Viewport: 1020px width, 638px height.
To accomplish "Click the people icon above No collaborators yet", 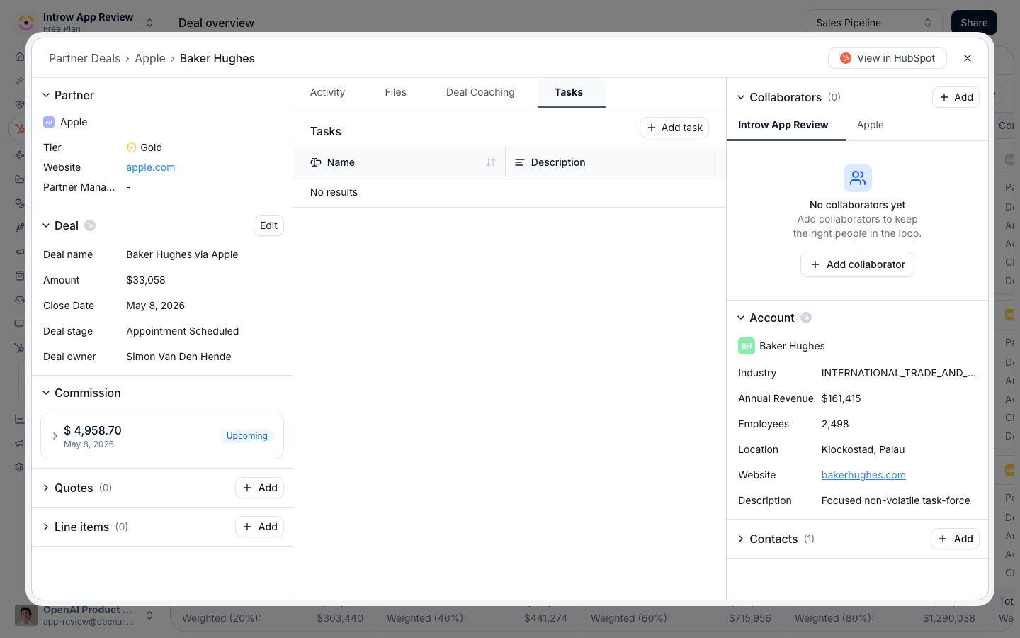I will [x=858, y=178].
